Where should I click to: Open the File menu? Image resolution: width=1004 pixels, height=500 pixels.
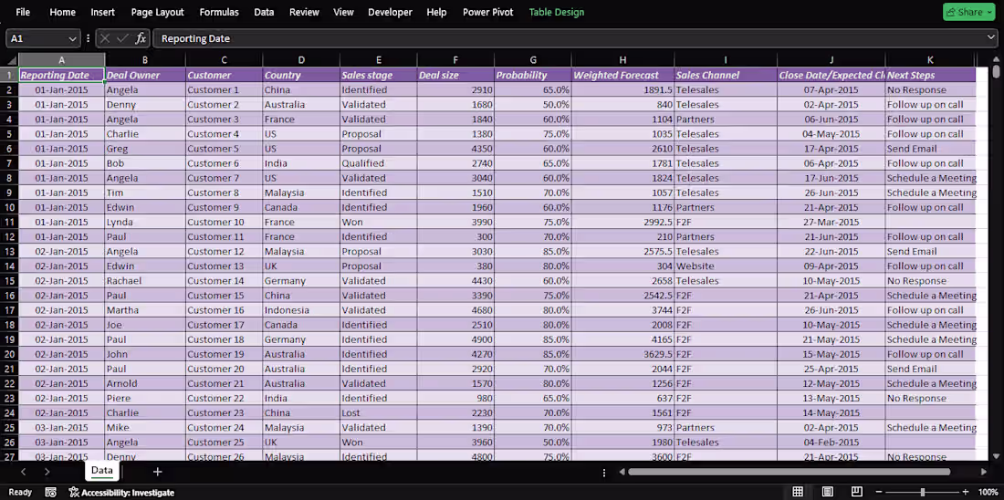click(23, 12)
